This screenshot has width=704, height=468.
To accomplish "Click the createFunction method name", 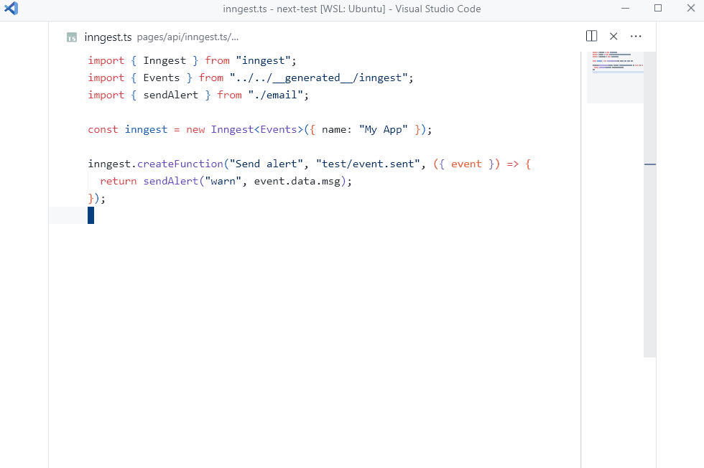I will coord(180,164).
